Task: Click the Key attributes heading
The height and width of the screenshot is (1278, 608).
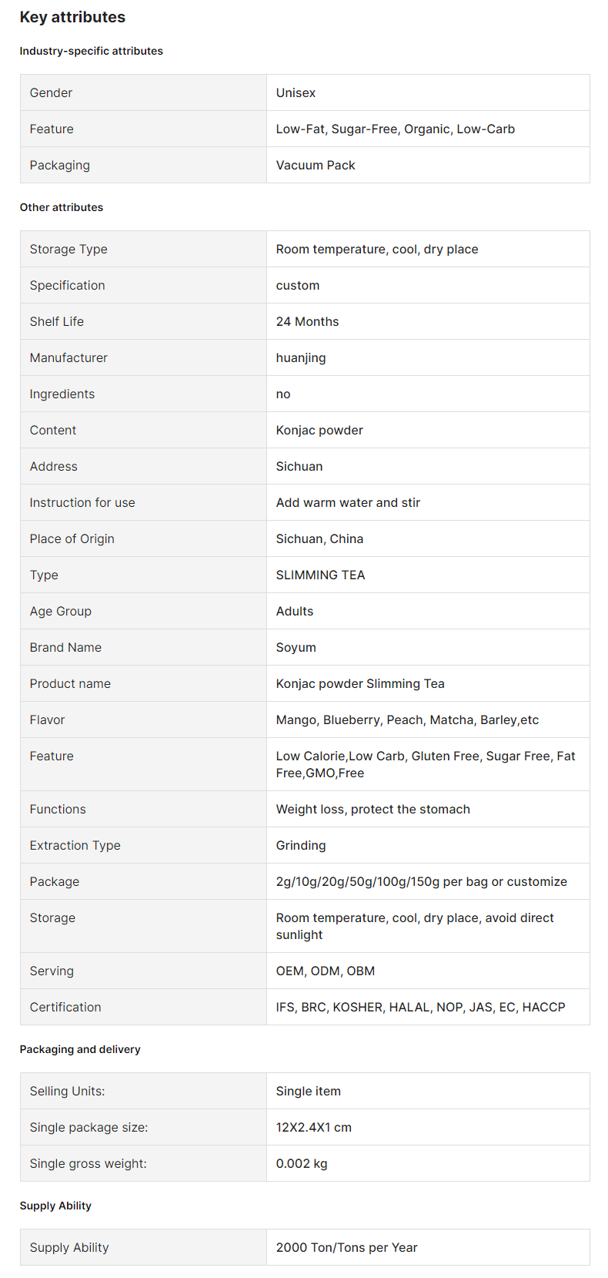Action: click(x=72, y=17)
